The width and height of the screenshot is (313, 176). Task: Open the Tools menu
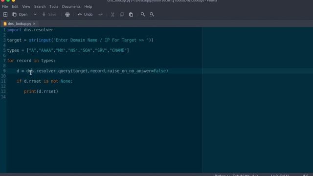click(x=54, y=6)
